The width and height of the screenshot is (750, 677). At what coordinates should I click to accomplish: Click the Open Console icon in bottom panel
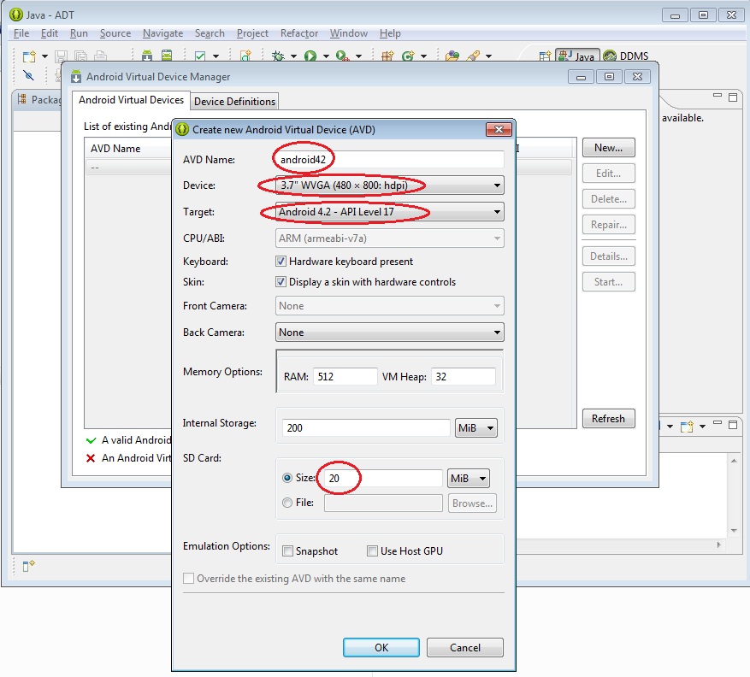click(687, 426)
